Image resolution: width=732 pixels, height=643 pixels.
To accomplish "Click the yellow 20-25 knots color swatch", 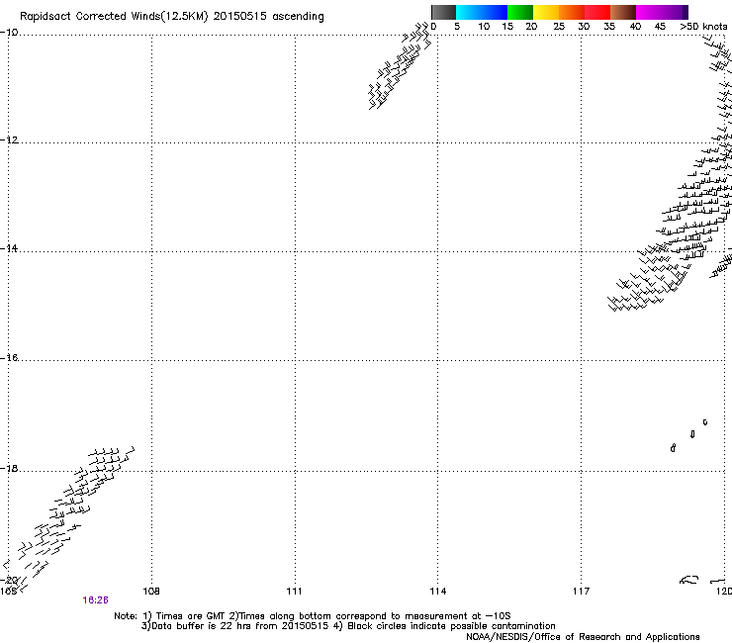I will point(546,12).
